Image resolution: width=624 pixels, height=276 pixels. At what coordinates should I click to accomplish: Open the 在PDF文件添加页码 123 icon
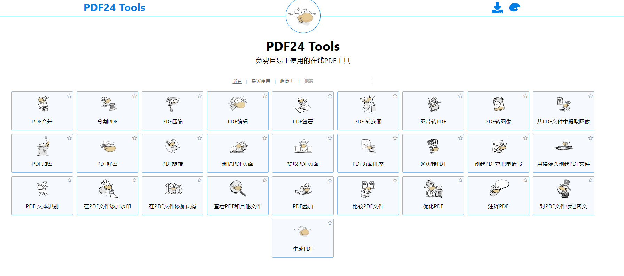pyautogui.click(x=173, y=189)
